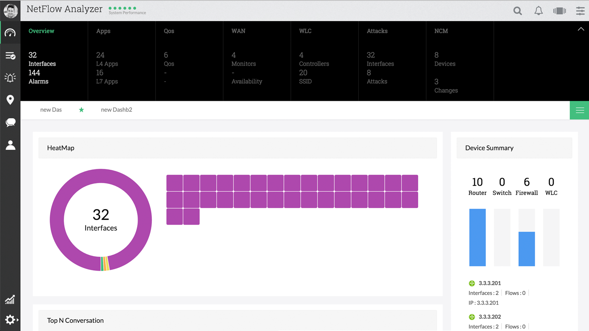Screen dimensions: 589x331
Task: Click the blue Firewall bar in Device Summary
Action: pos(526,249)
